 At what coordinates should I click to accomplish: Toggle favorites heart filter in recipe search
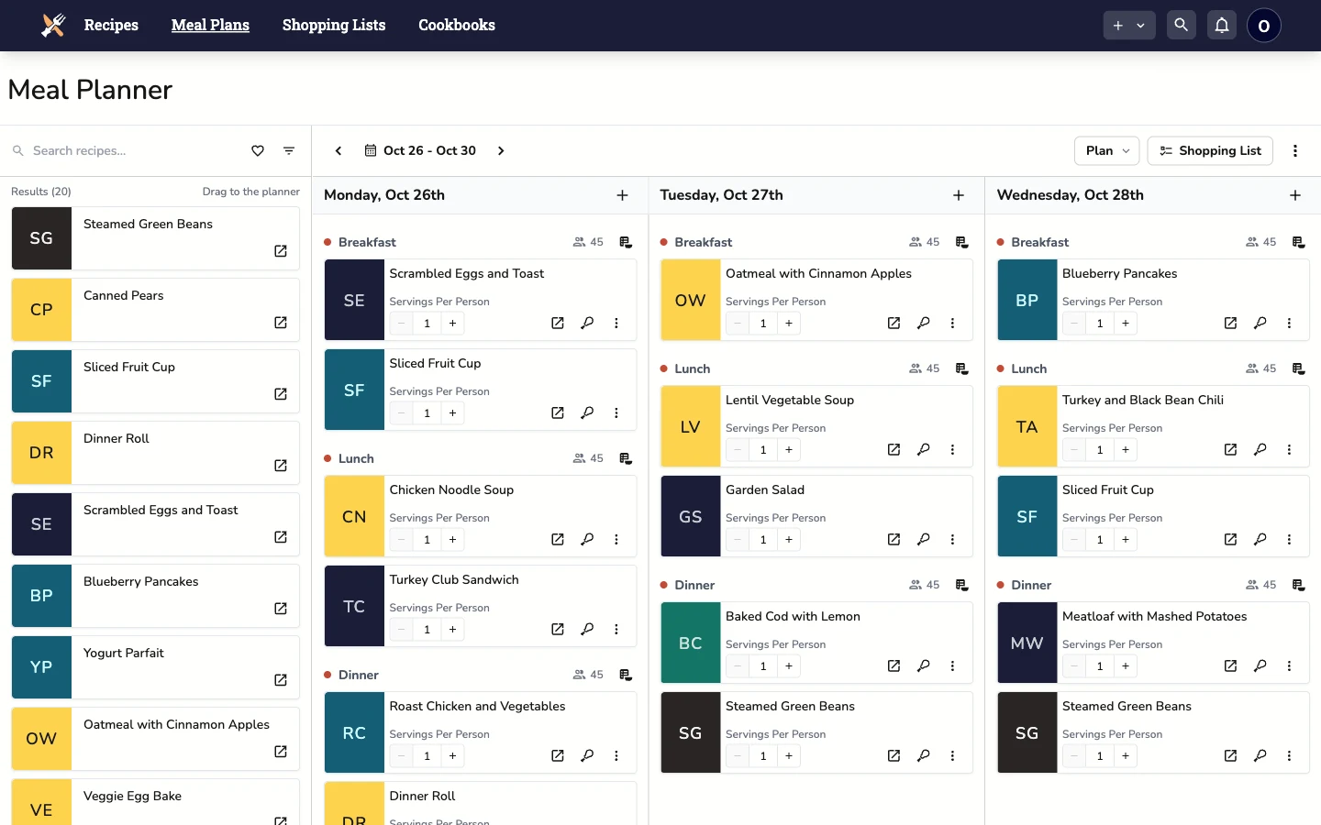click(258, 150)
